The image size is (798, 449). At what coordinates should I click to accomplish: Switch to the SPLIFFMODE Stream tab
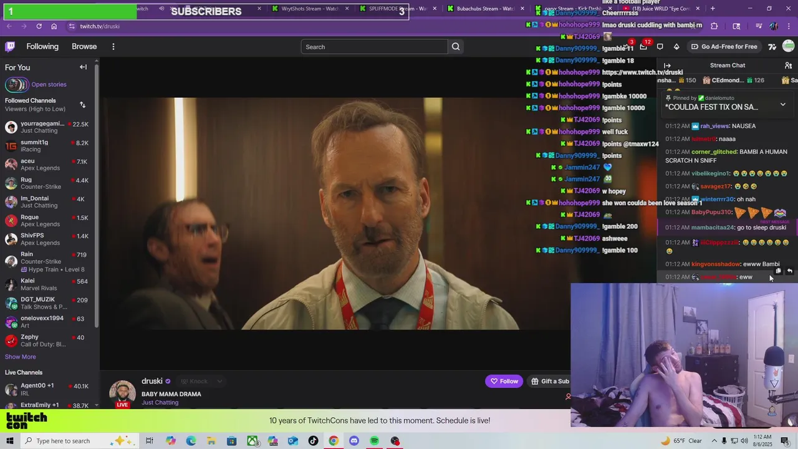pos(397,9)
